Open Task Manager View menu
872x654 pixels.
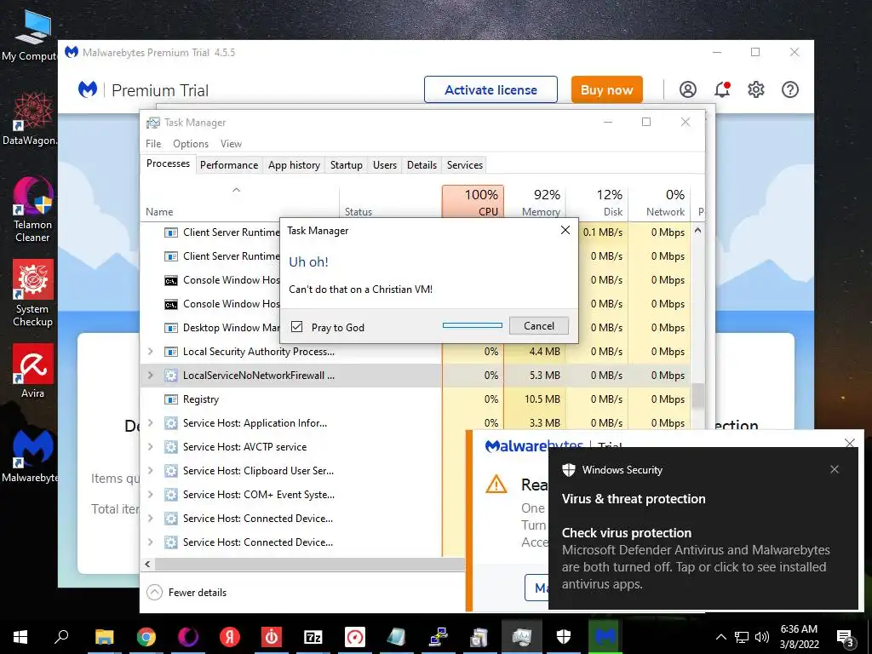coord(231,143)
